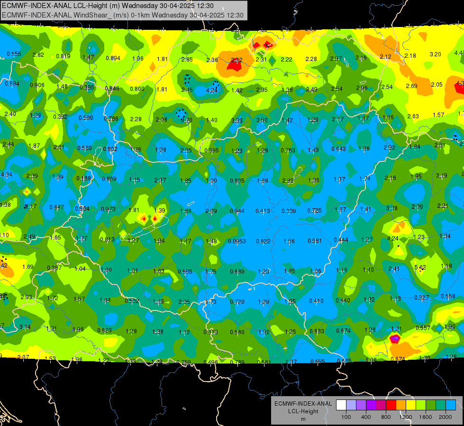Viewport: 464px width, 426px height.
Task: Click the WindShear 0-1km header line
Action: tap(122, 15)
